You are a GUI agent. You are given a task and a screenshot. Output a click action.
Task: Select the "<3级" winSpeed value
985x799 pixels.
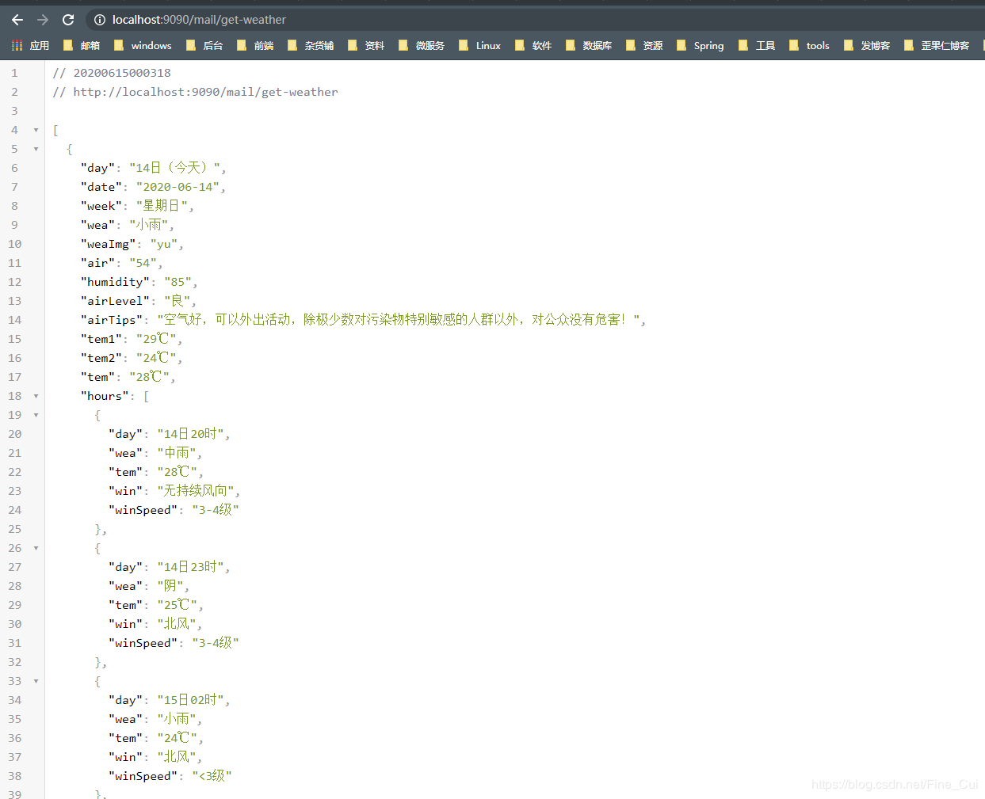212,776
